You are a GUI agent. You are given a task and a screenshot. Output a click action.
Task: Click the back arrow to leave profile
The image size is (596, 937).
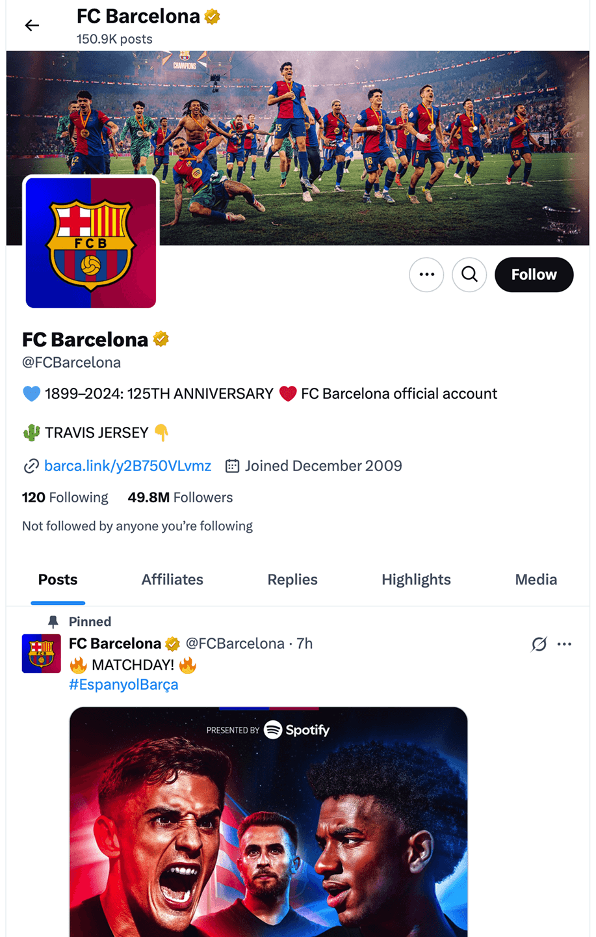click(x=31, y=25)
